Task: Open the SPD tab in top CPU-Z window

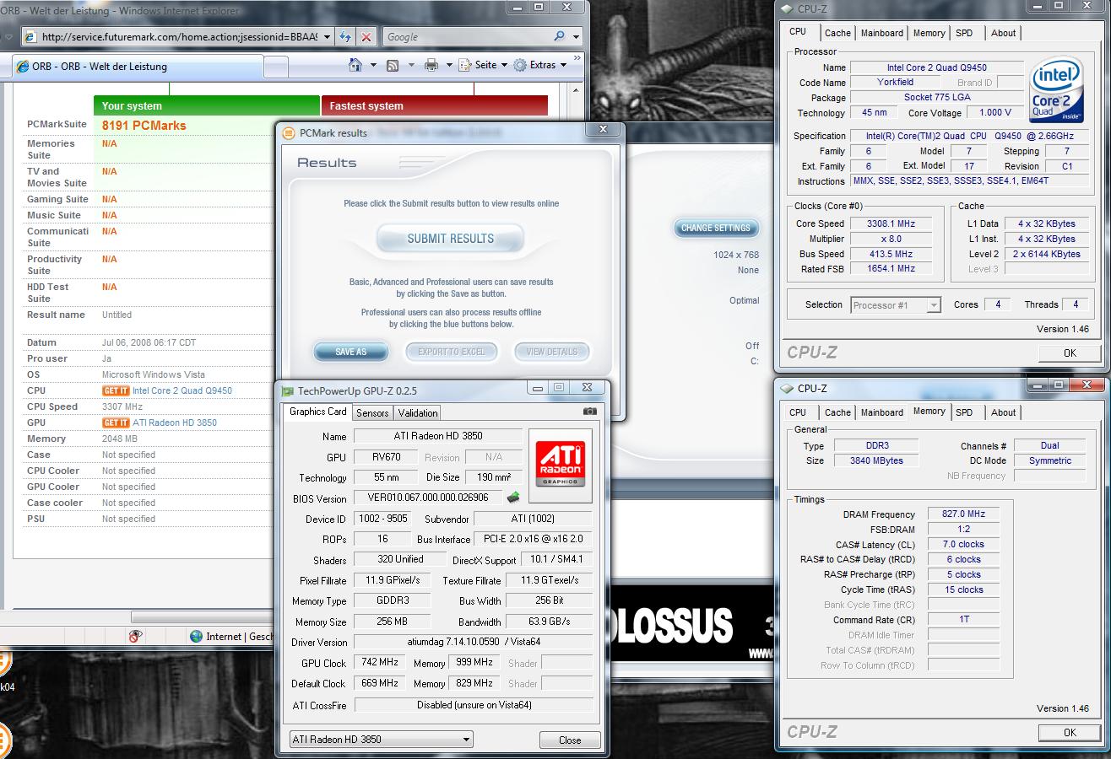Action: (x=964, y=33)
